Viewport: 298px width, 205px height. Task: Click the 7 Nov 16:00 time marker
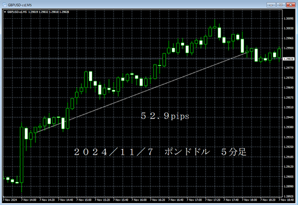[x=139, y=200]
